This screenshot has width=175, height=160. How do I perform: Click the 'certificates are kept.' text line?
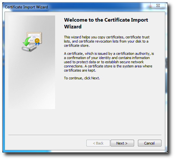point(80,70)
